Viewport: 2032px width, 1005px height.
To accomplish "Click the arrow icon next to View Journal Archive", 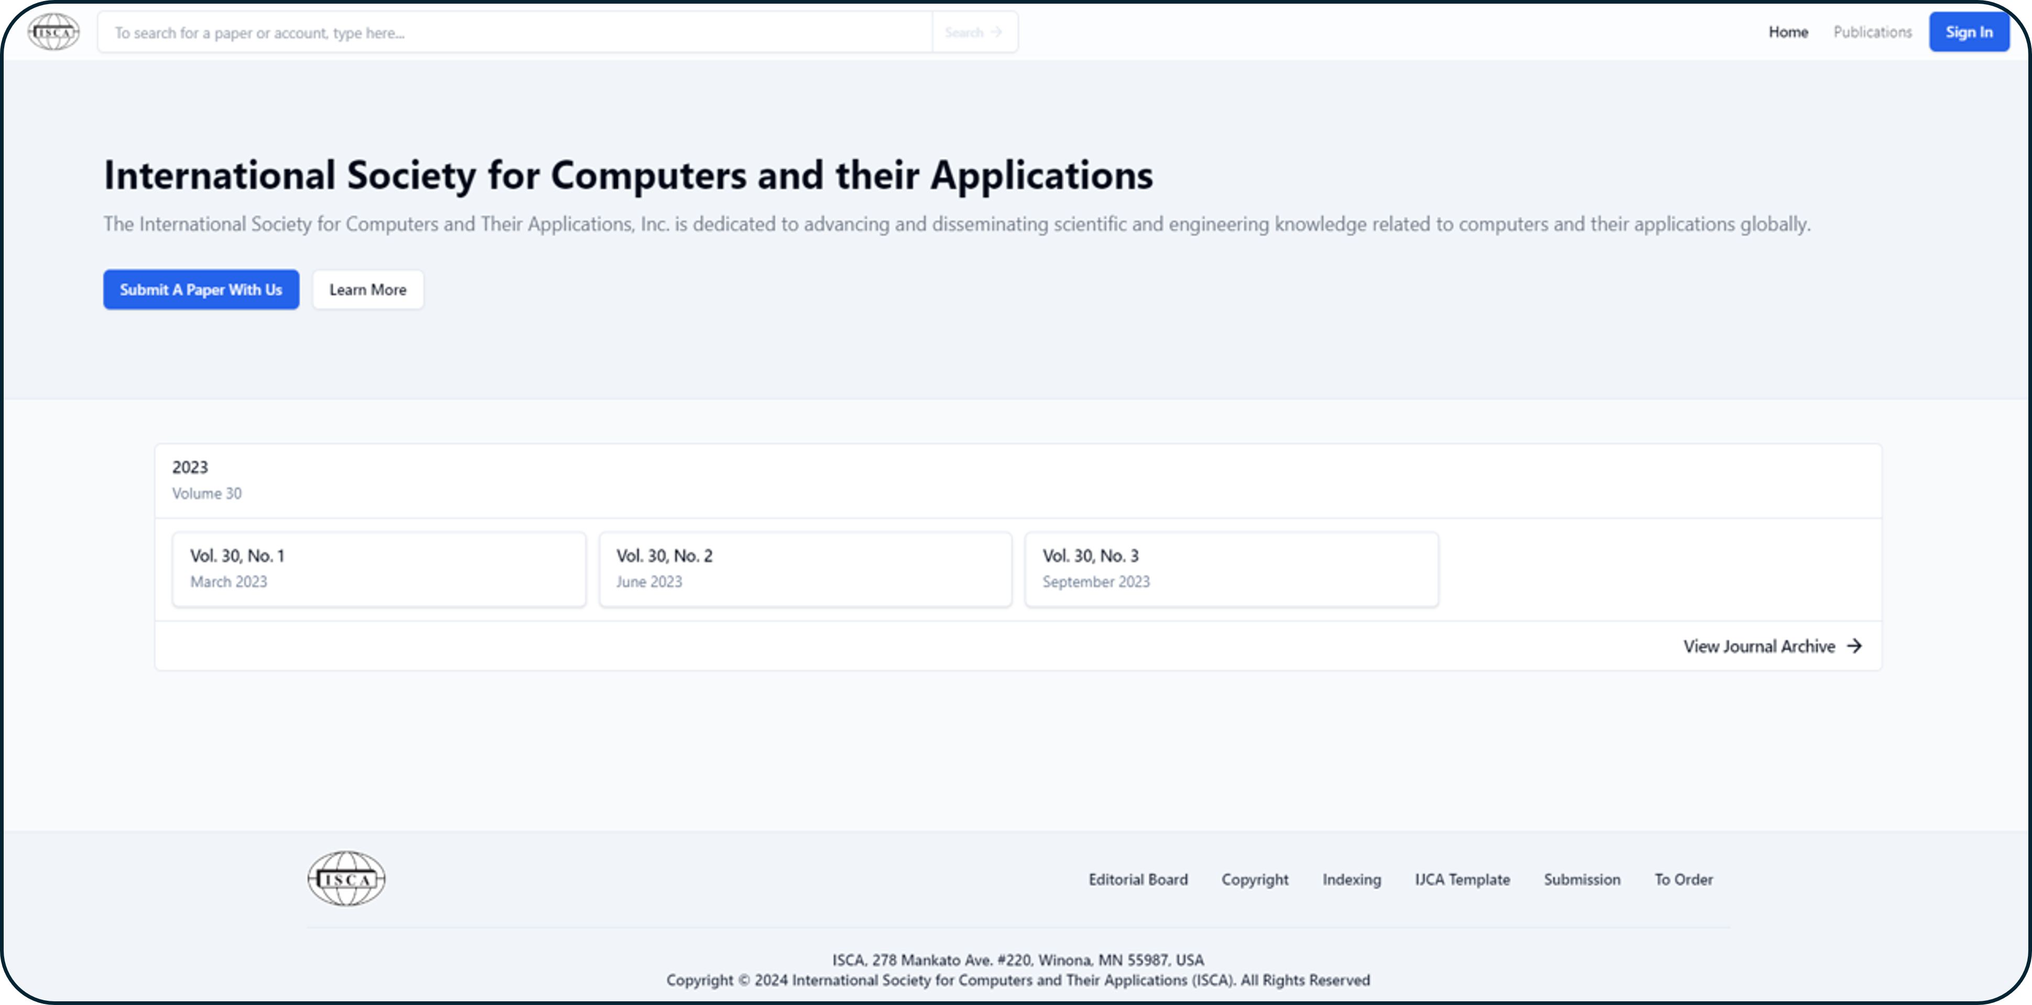I will pos(1854,646).
